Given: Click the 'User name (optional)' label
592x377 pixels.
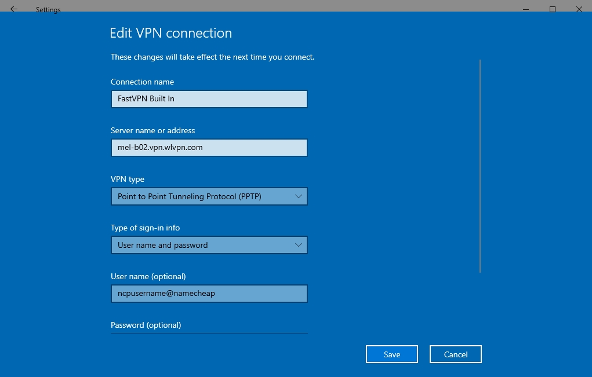Looking at the screenshot, I should pos(148,276).
